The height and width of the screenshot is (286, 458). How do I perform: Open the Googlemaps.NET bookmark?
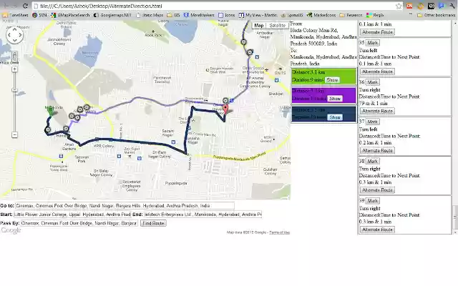point(112,15)
